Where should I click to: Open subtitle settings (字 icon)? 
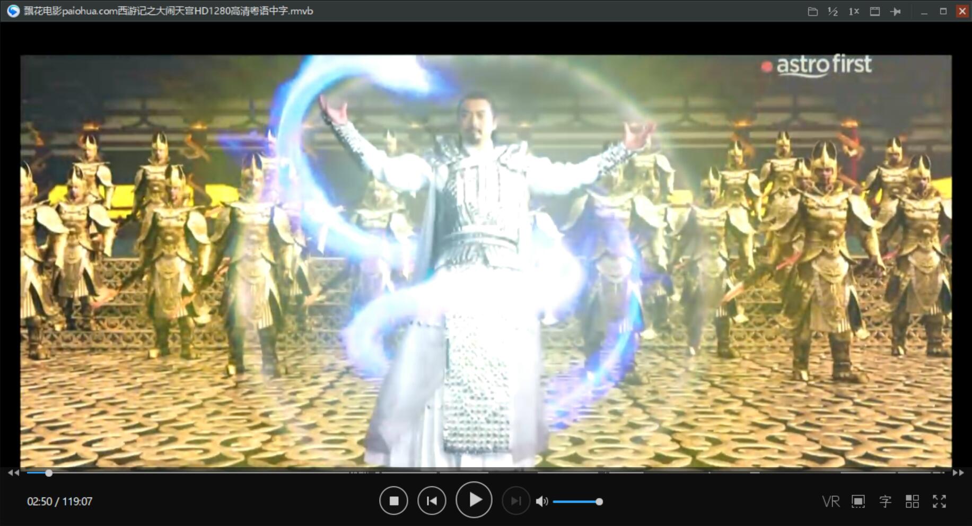[885, 502]
